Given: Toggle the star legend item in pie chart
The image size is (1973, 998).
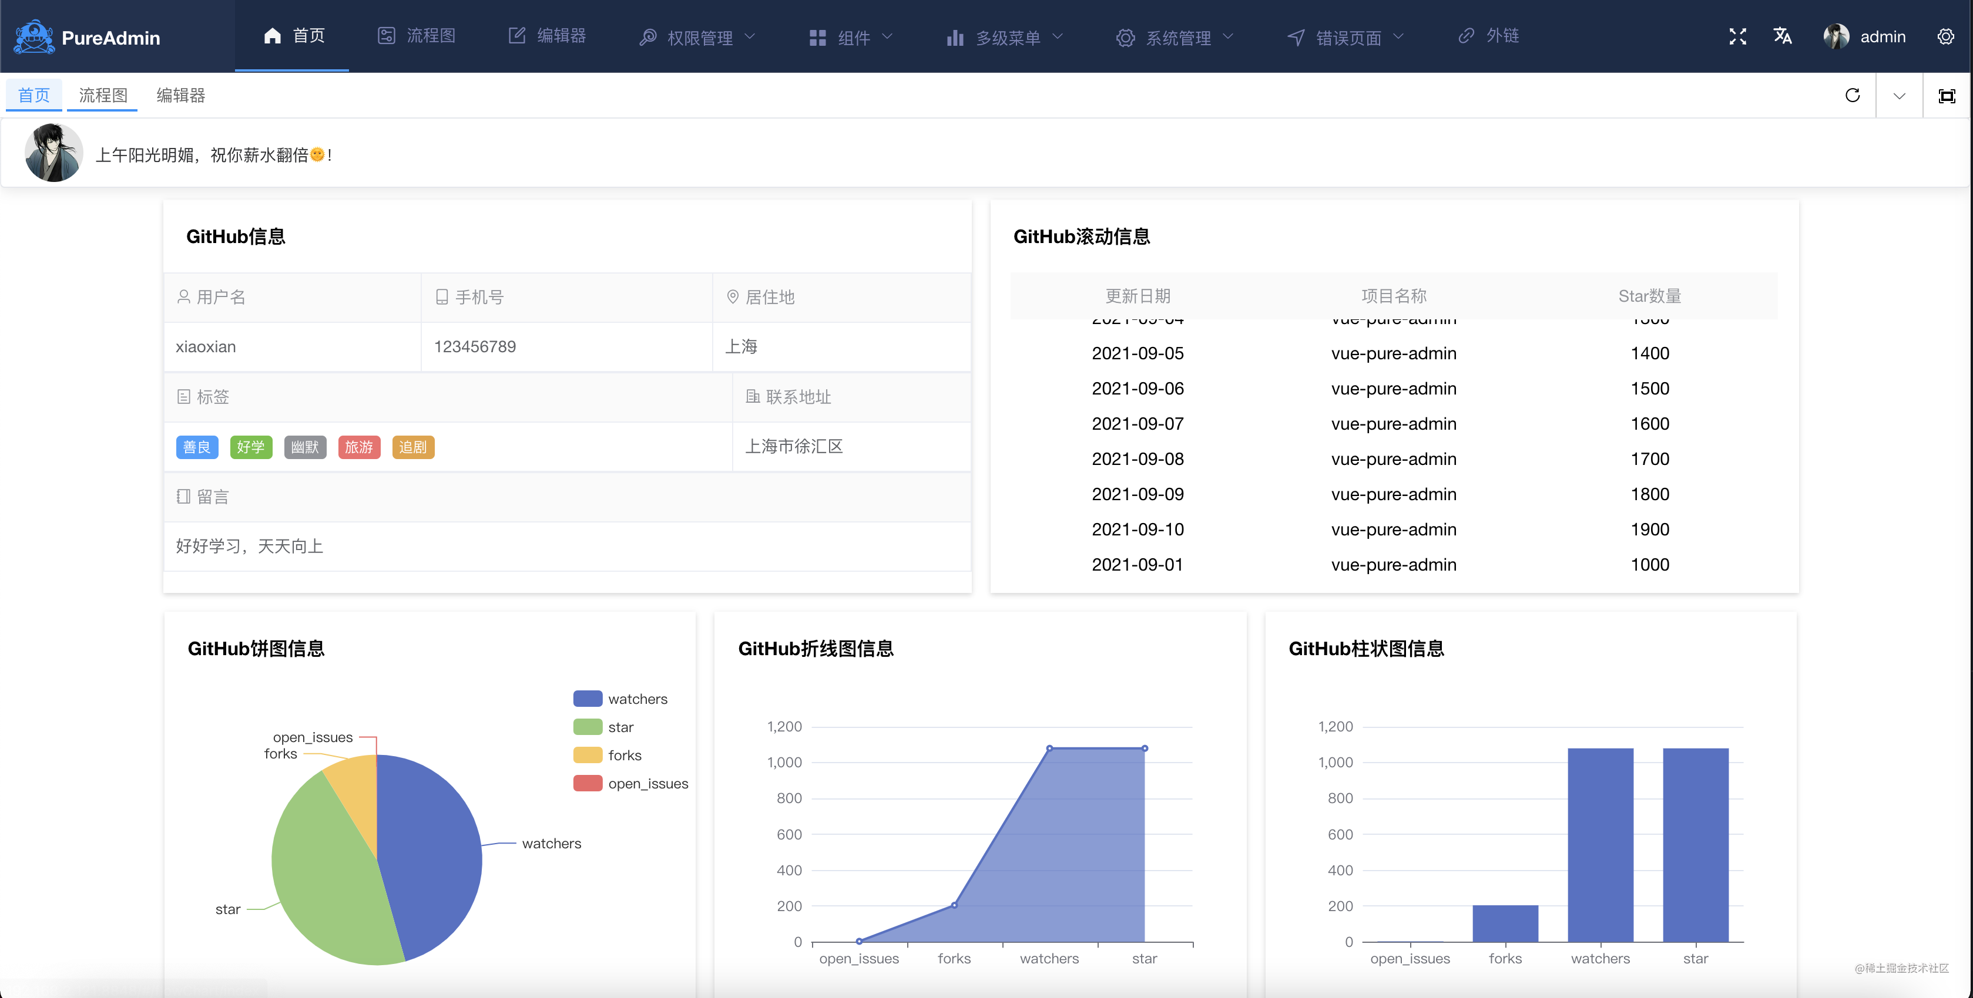Looking at the screenshot, I should pyautogui.click(x=603, y=727).
